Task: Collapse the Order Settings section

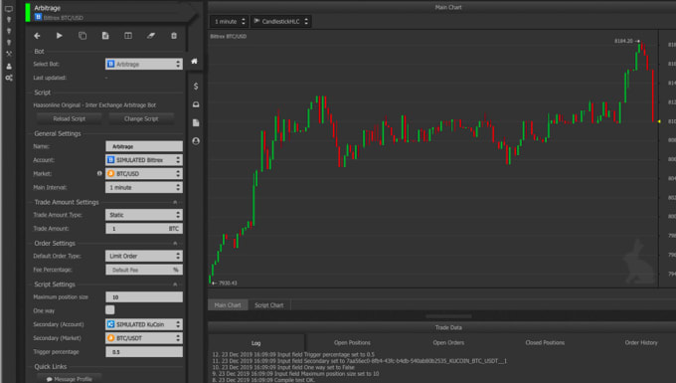Action: [x=175, y=244]
